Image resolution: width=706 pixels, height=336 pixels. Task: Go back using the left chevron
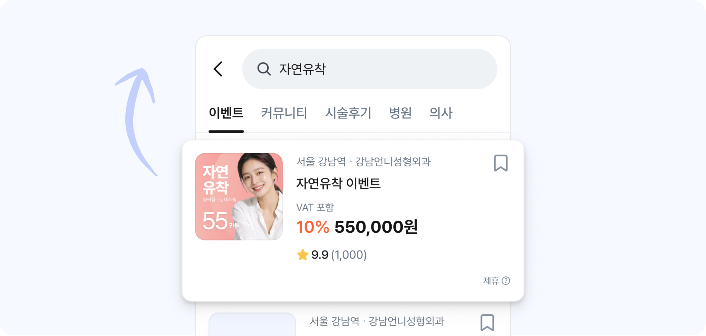(218, 69)
